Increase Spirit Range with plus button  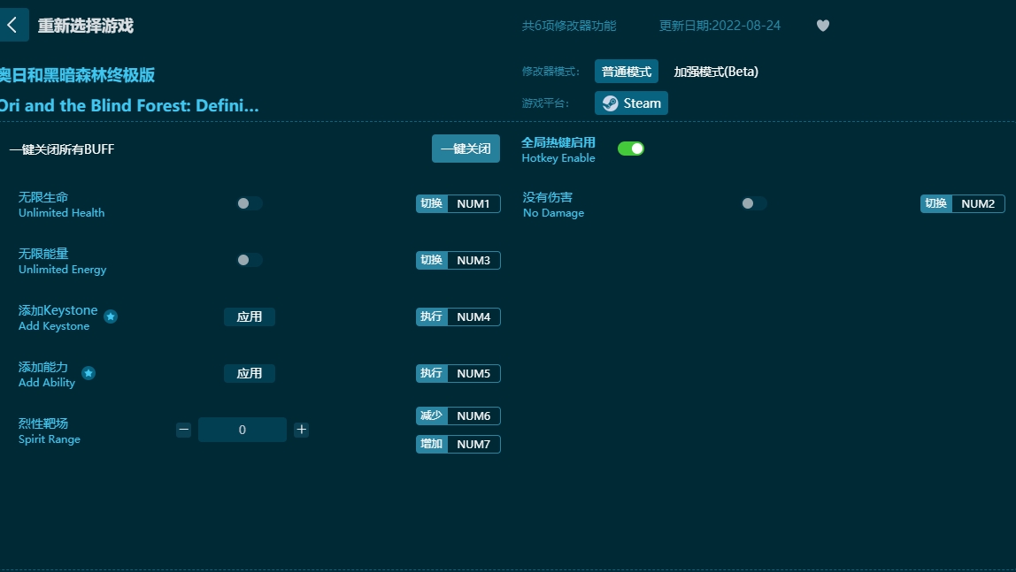click(301, 430)
